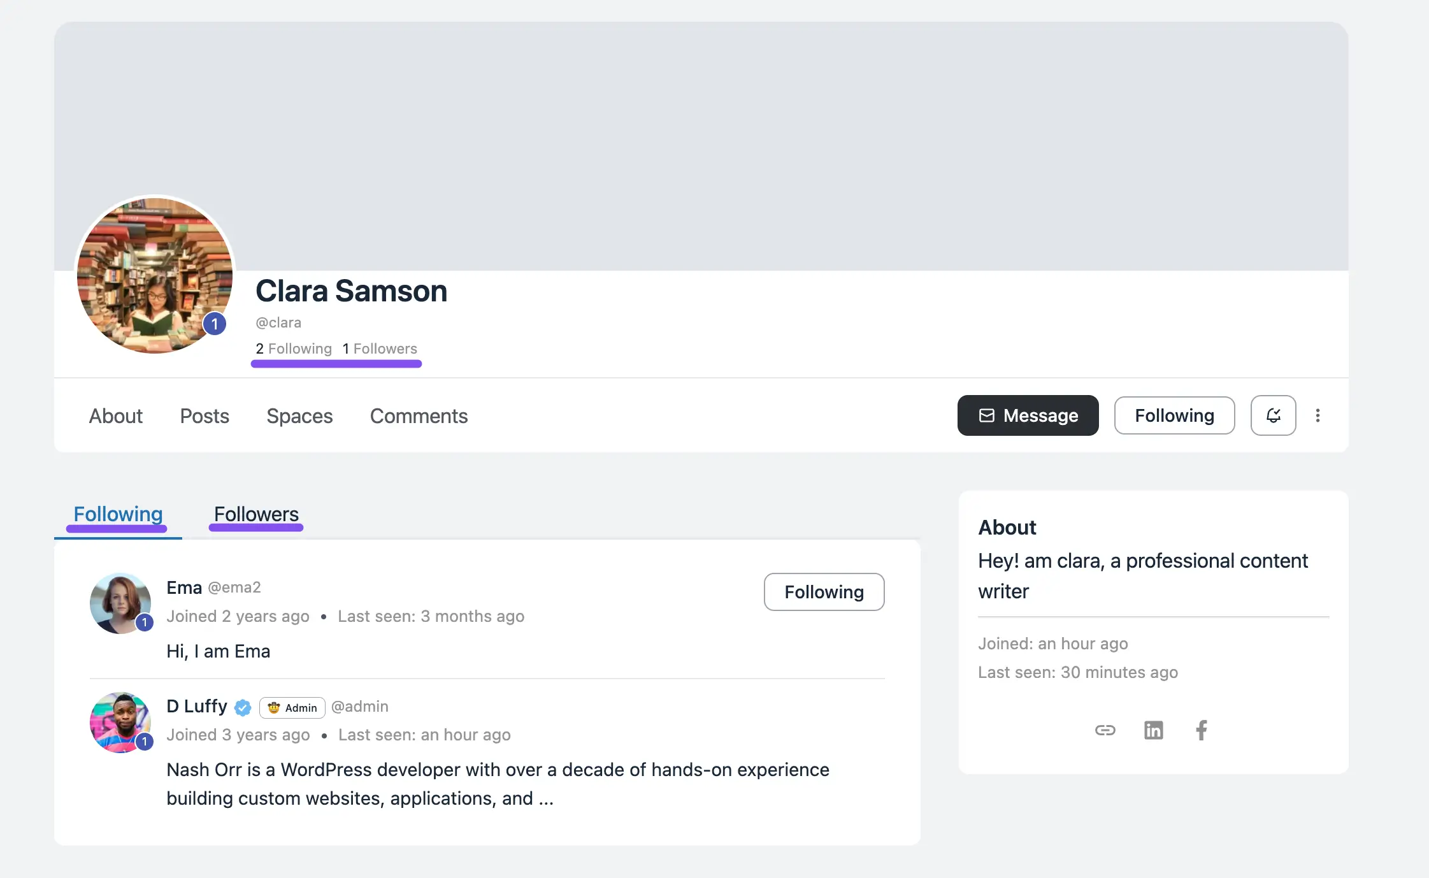Image resolution: width=1429 pixels, height=878 pixels.
Task: Send a Message to Clara Samson
Action: pyautogui.click(x=1028, y=415)
